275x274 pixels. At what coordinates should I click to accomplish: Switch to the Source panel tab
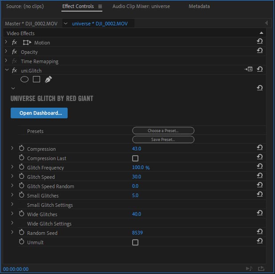[25, 6]
